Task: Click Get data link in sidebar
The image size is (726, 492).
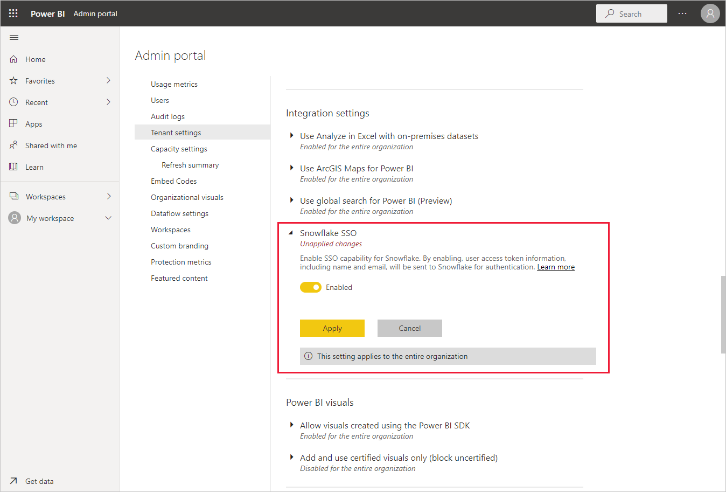Action: (x=39, y=481)
